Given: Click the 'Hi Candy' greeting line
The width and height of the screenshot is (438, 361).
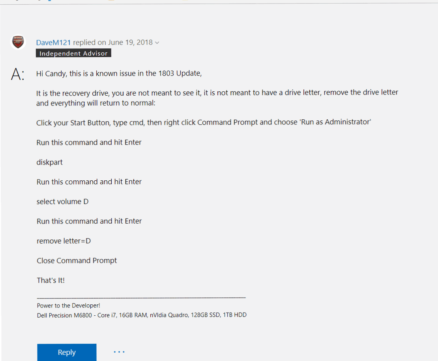Looking at the screenshot, I should [x=119, y=74].
